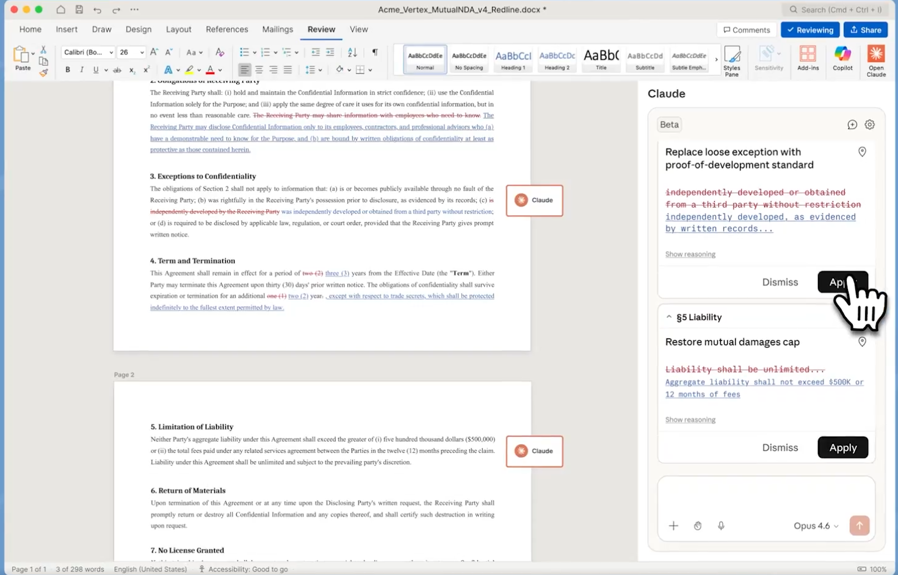Image resolution: width=898 pixels, height=575 pixels.
Task: Toggle strikethrough formatting
Action: [x=117, y=70]
